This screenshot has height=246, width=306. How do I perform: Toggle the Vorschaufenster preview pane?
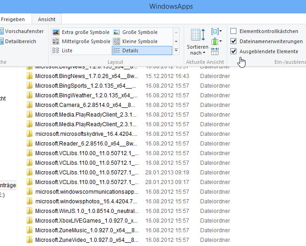22,31
